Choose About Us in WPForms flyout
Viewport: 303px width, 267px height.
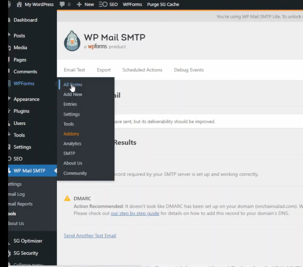point(73,163)
